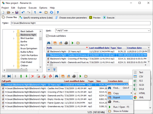Choose XLSX in the Export submenu
Screen dimensions: 153x114
click(x=142, y=85)
